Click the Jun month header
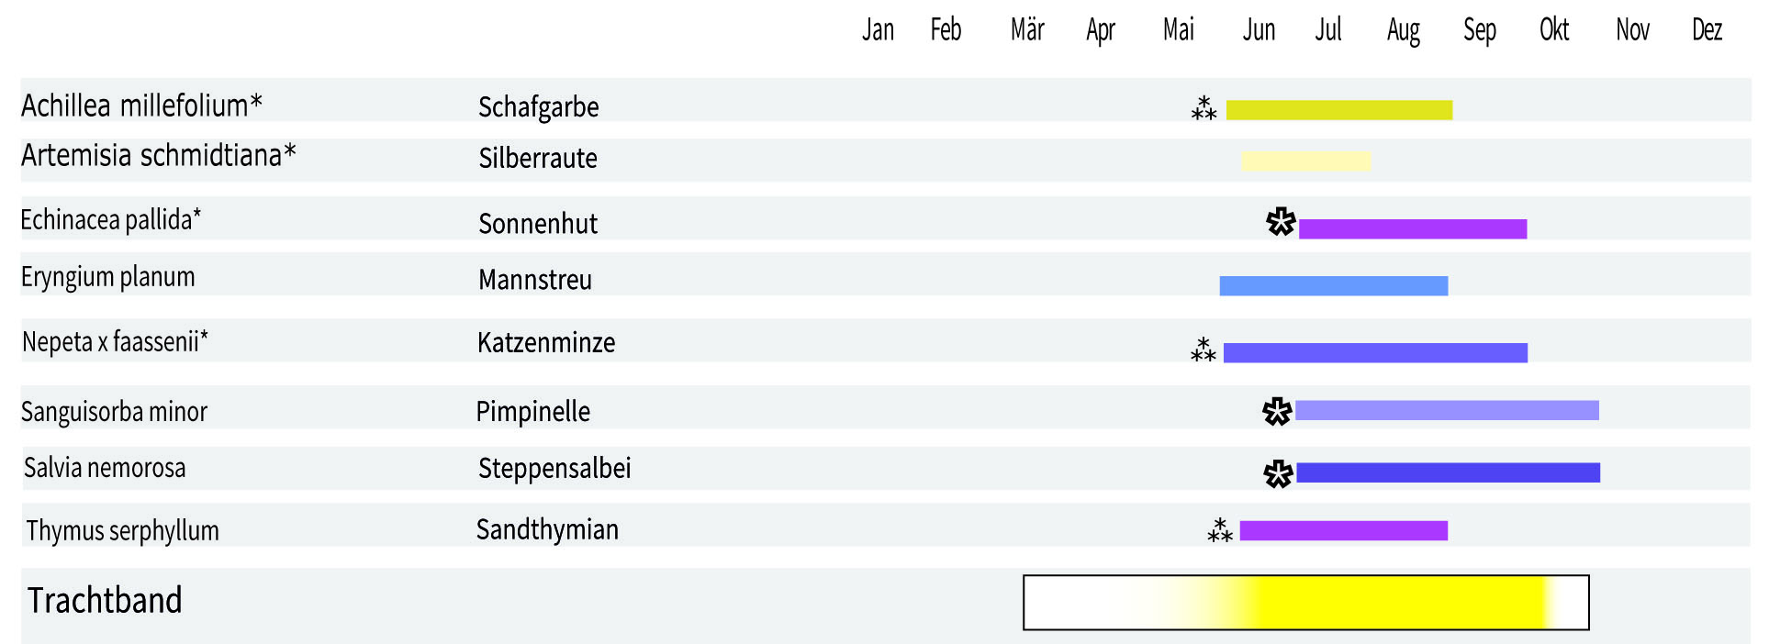Screen dimensions: 1769x644 (1260, 30)
